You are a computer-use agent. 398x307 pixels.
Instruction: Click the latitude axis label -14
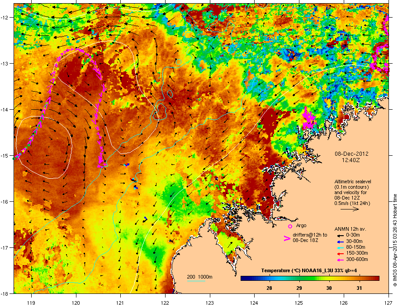[x=5, y=110]
